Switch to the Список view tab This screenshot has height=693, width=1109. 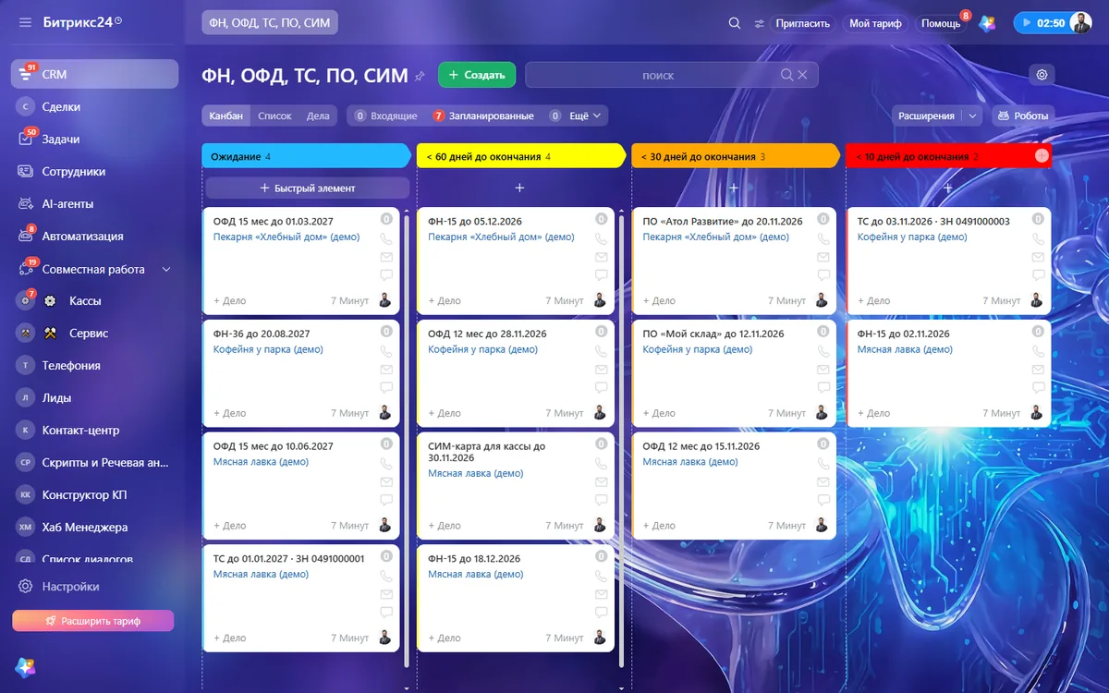click(274, 115)
